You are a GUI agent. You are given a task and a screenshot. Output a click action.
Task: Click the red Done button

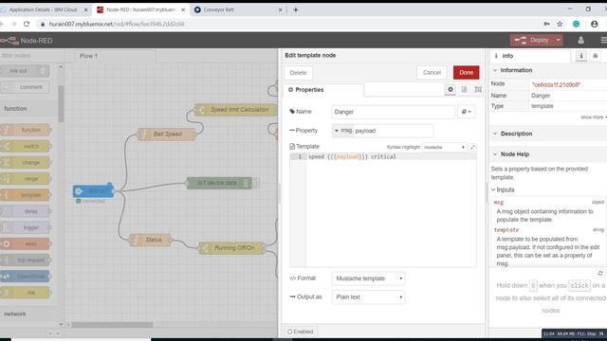pyautogui.click(x=466, y=72)
